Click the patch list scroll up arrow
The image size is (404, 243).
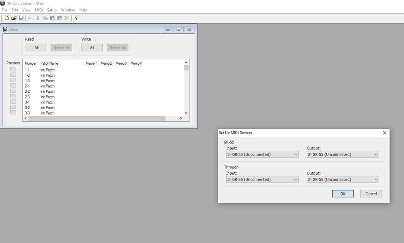tap(186, 63)
